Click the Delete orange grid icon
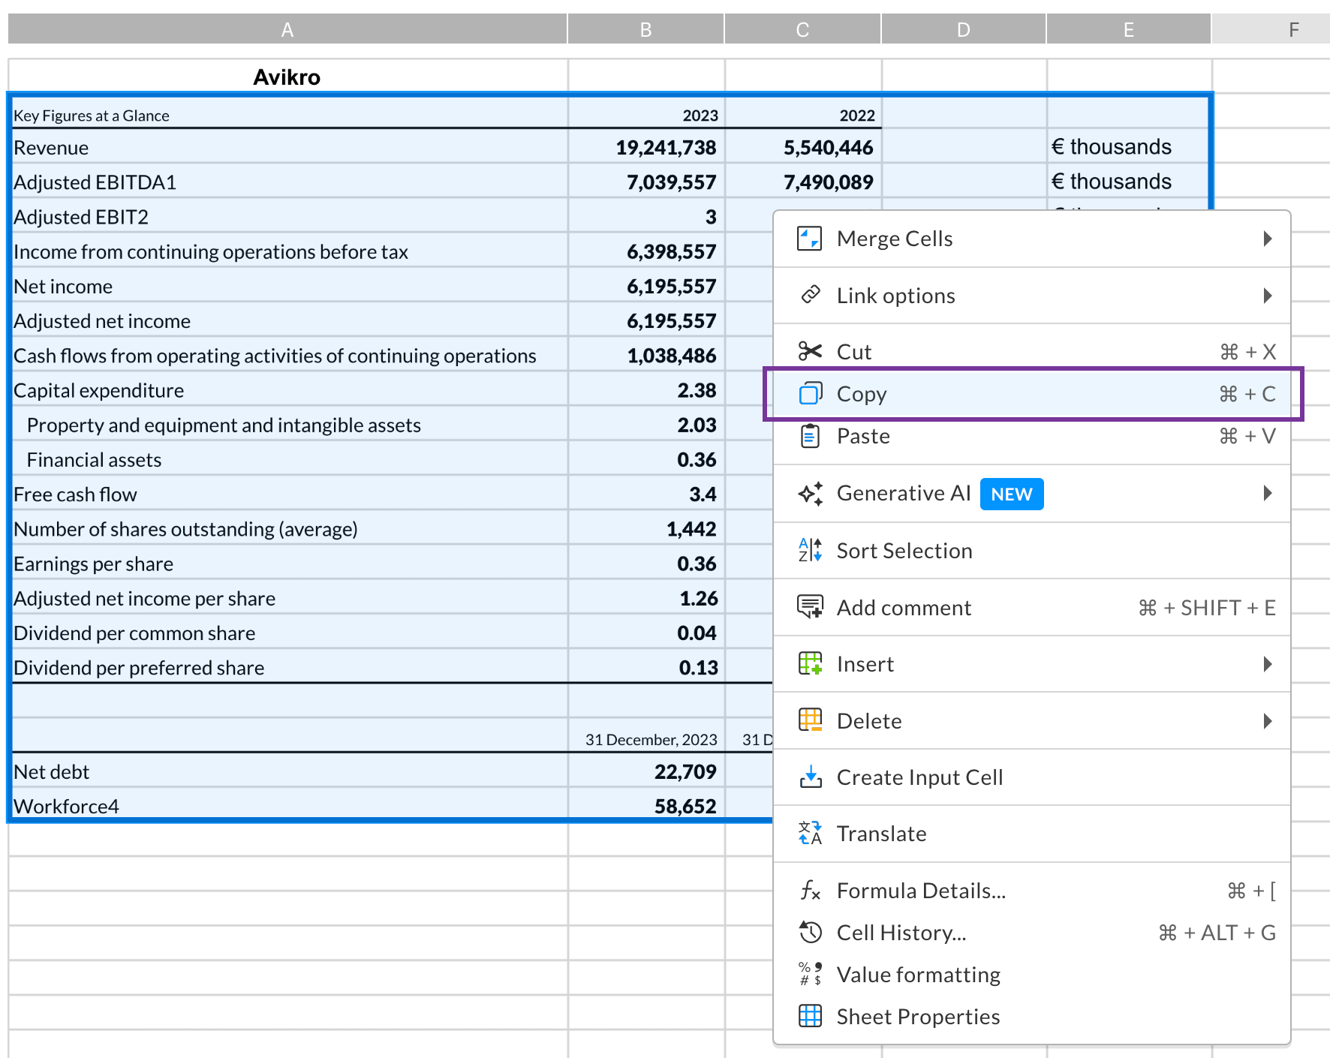The height and width of the screenshot is (1058, 1330). coord(810,720)
